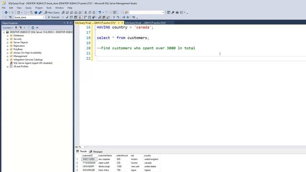Image resolution: width=306 pixels, height=172 pixels.
Task: Expand the Management node
Action: point(8,56)
